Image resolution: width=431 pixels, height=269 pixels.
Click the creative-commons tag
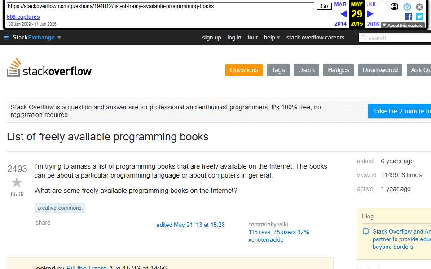pyautogui.click(x=59, y=208)
